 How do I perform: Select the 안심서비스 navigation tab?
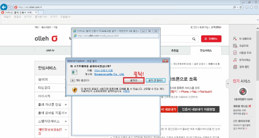click(206, 50)
